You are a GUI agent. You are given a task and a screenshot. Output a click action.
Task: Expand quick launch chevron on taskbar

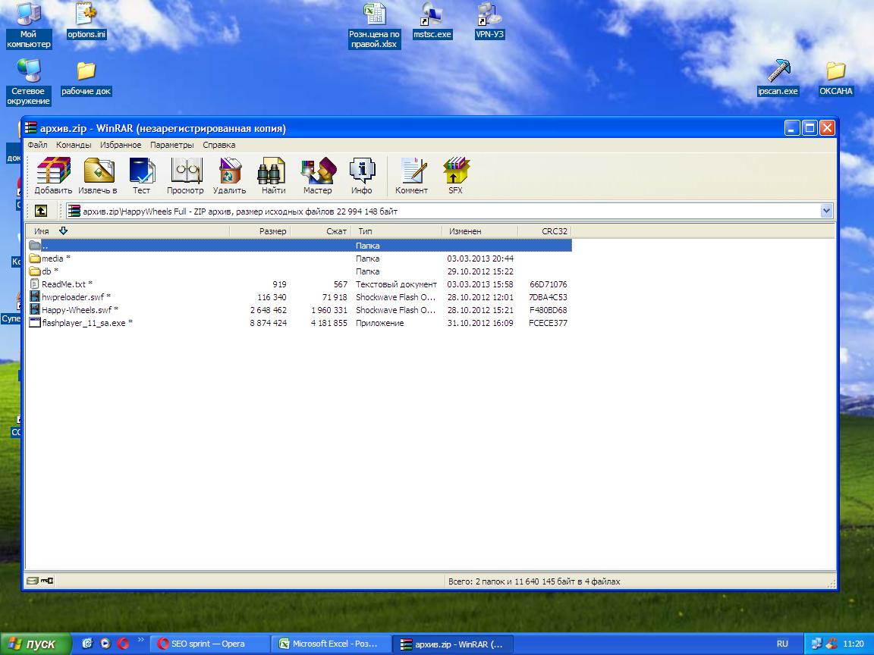click(140, 640)
